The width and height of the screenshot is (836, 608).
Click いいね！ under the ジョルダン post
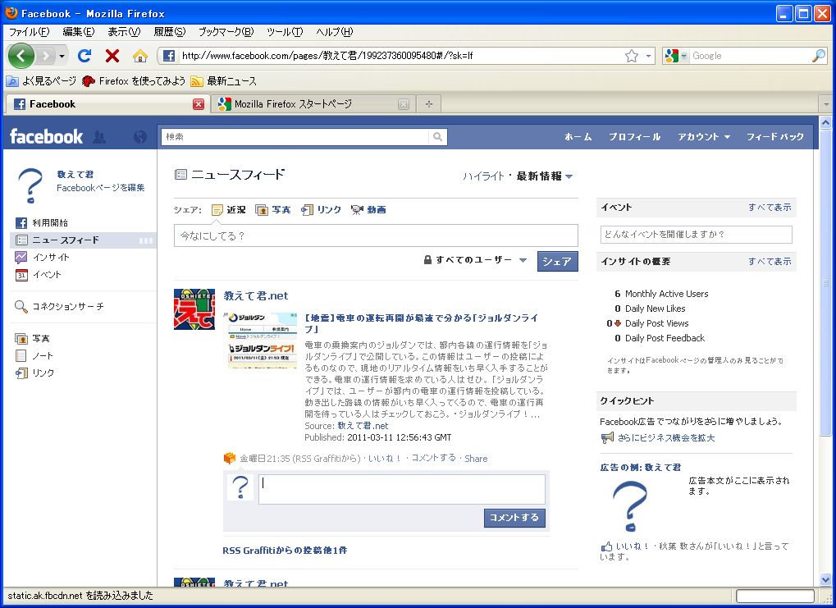click(x=385, y=458)
